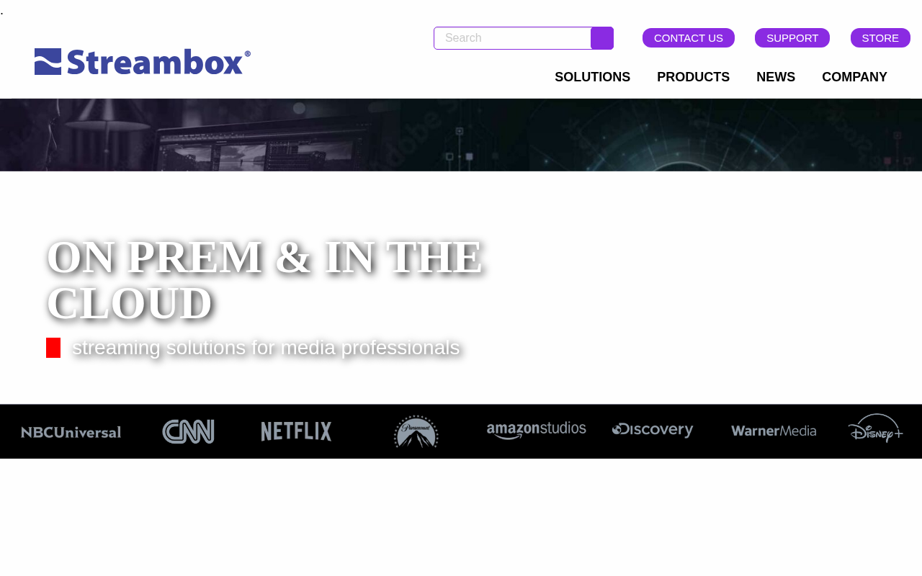Screen dimensions: 922x576
Task: Click the 'ON PREM & IN THE CLOUD' headline
Action: pyautogui.click(x=264, y=280)
